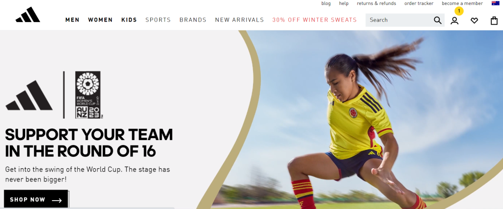Open the MEN menu
Image resolution: width=503 pixels, height=209 pixels.
pyautogui.click(x=73, y=20)
